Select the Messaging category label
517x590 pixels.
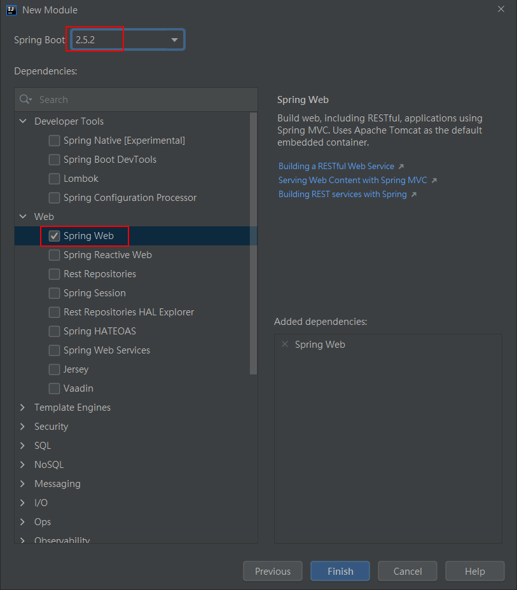(58, 484)
